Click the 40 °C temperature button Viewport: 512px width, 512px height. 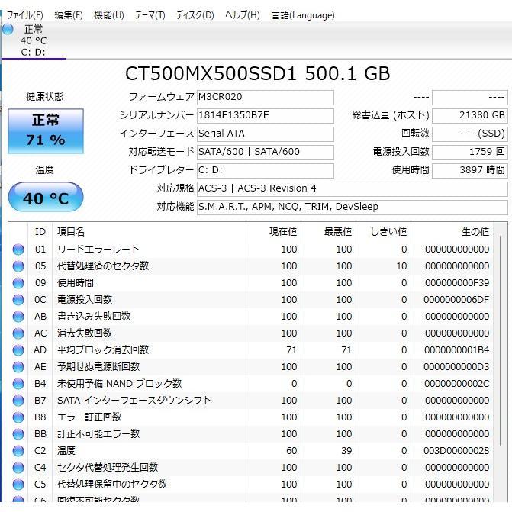(46, 197)
